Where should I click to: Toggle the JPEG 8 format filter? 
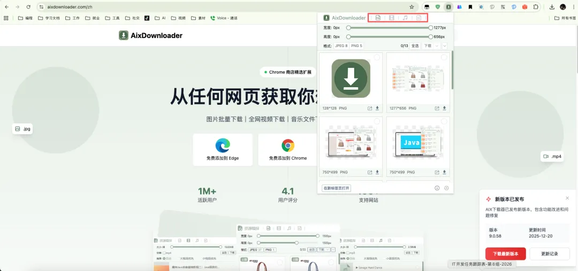[341, 46]
